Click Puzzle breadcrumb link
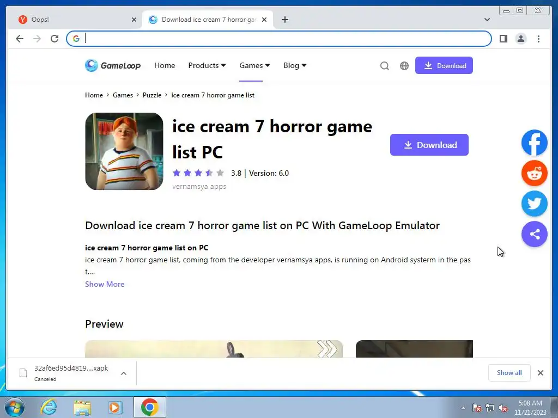This screenshot has height=418, width=558. click(152, 95)
